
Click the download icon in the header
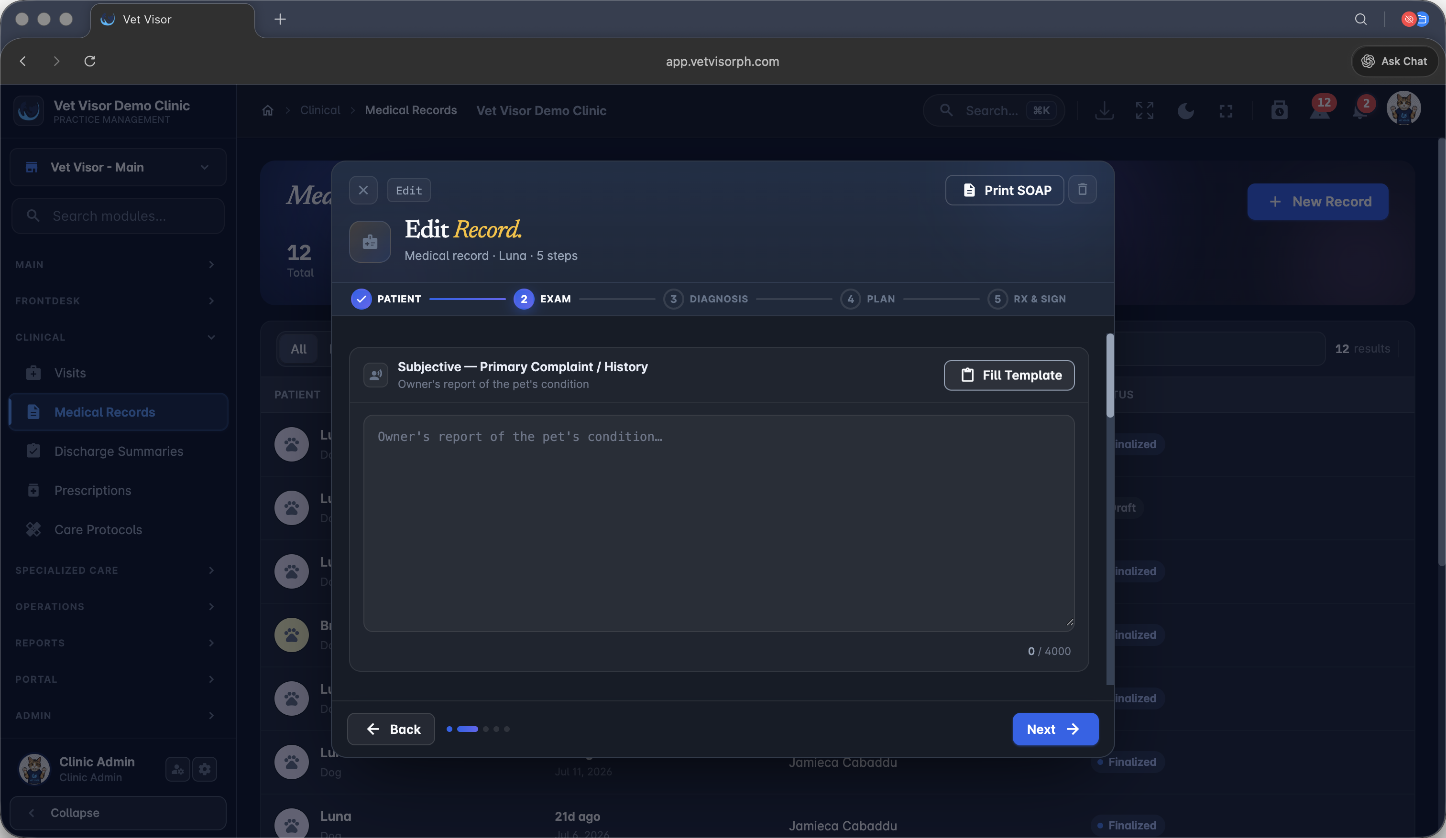click(1105, 111)
